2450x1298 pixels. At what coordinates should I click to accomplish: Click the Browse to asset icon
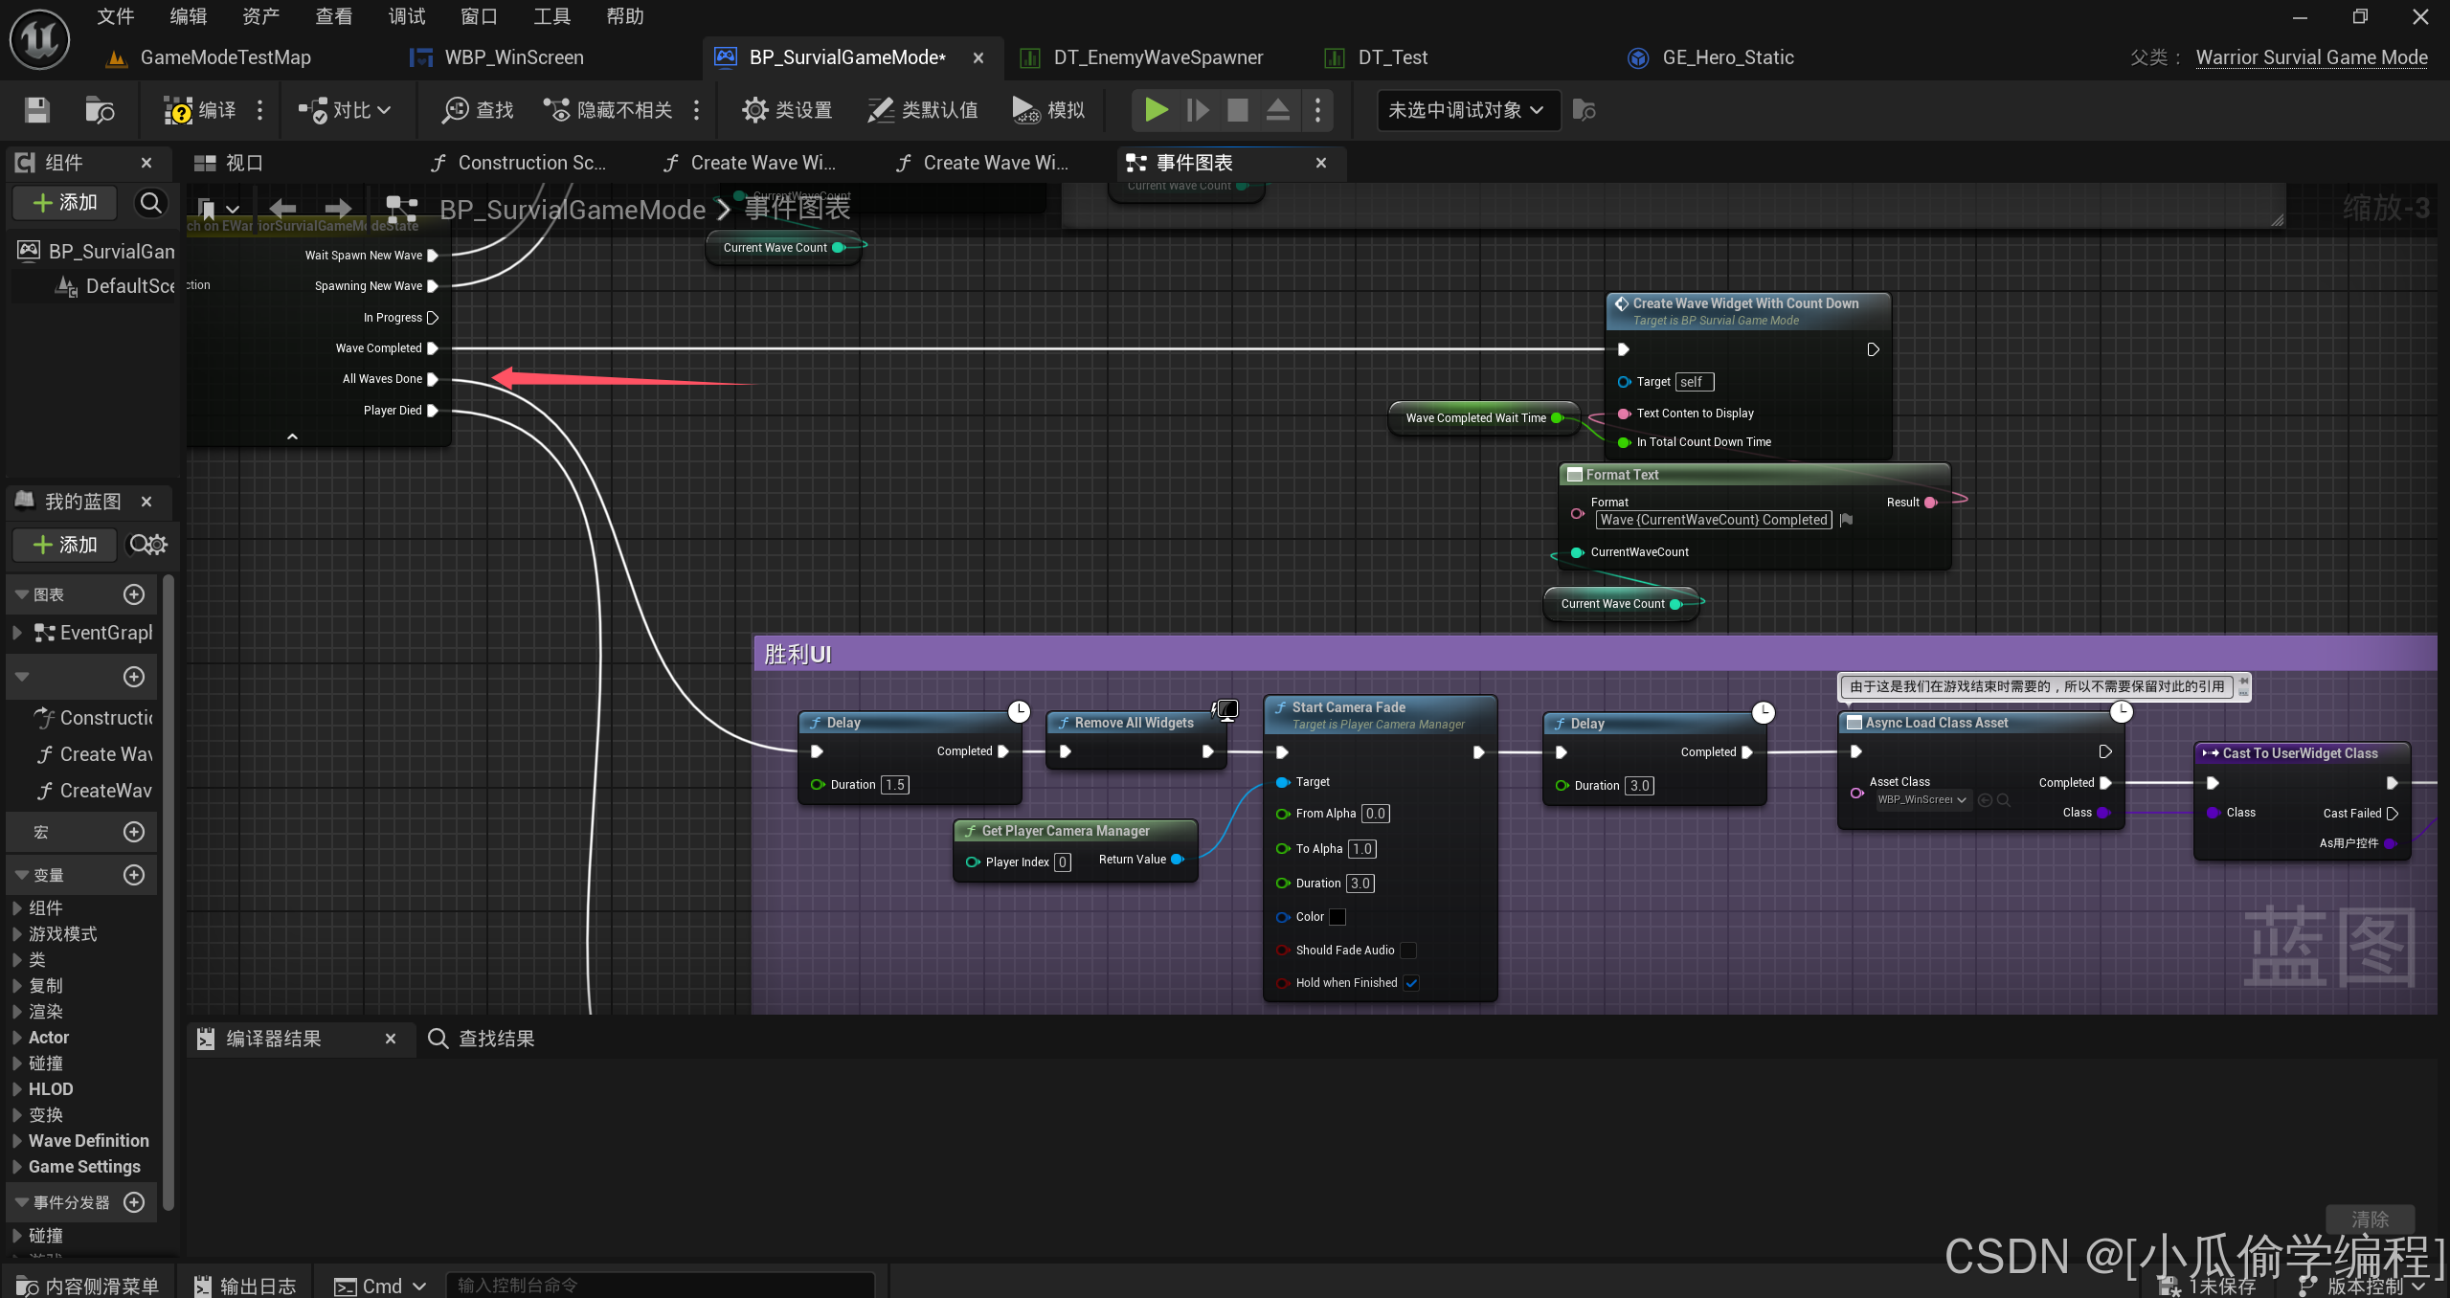[99, 110]
